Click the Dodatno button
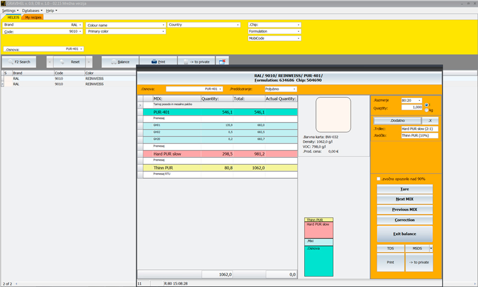Viewport: 478px width, 287px height. tap(397, 120)
